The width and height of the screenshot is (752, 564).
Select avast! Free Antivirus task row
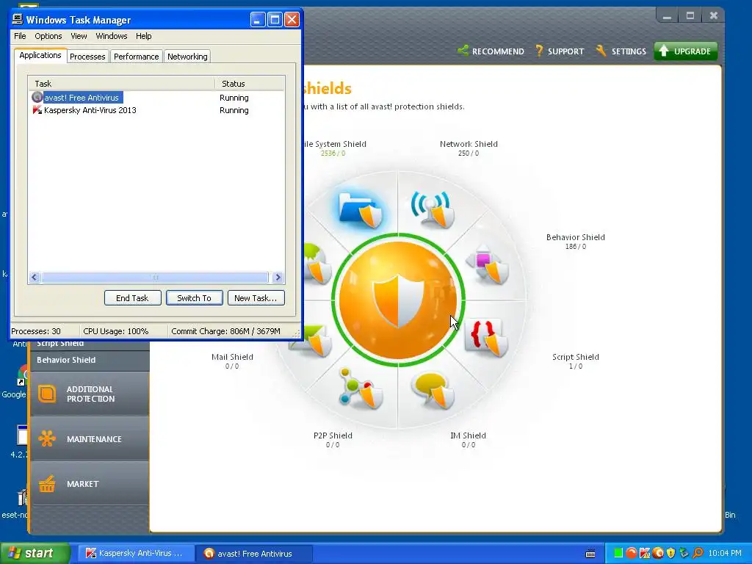(x=156, y=98)
